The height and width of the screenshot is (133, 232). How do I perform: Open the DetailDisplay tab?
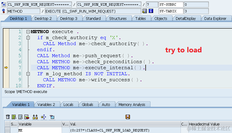pos(186,18)
